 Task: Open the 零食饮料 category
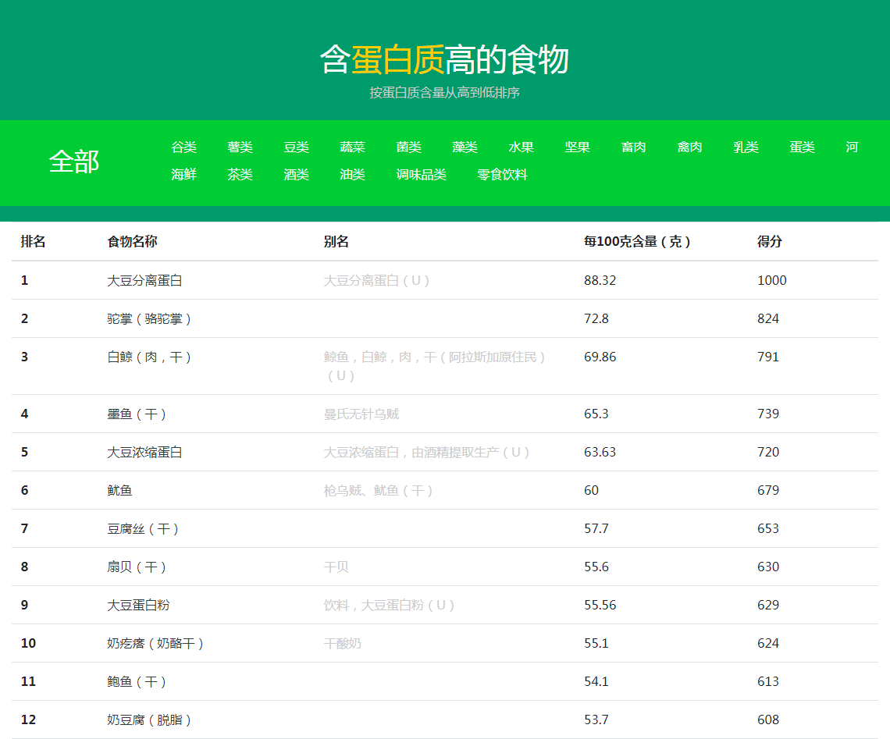(502, 175)
